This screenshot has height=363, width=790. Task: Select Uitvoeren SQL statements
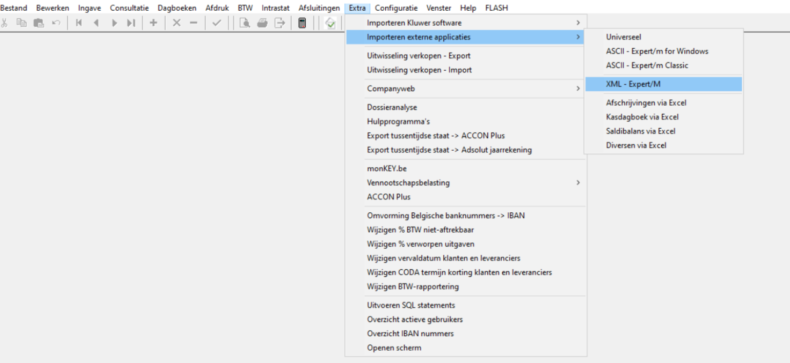[411, 305]
